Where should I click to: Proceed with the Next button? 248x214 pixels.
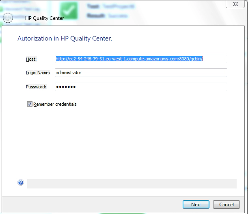tap(196, 205)
